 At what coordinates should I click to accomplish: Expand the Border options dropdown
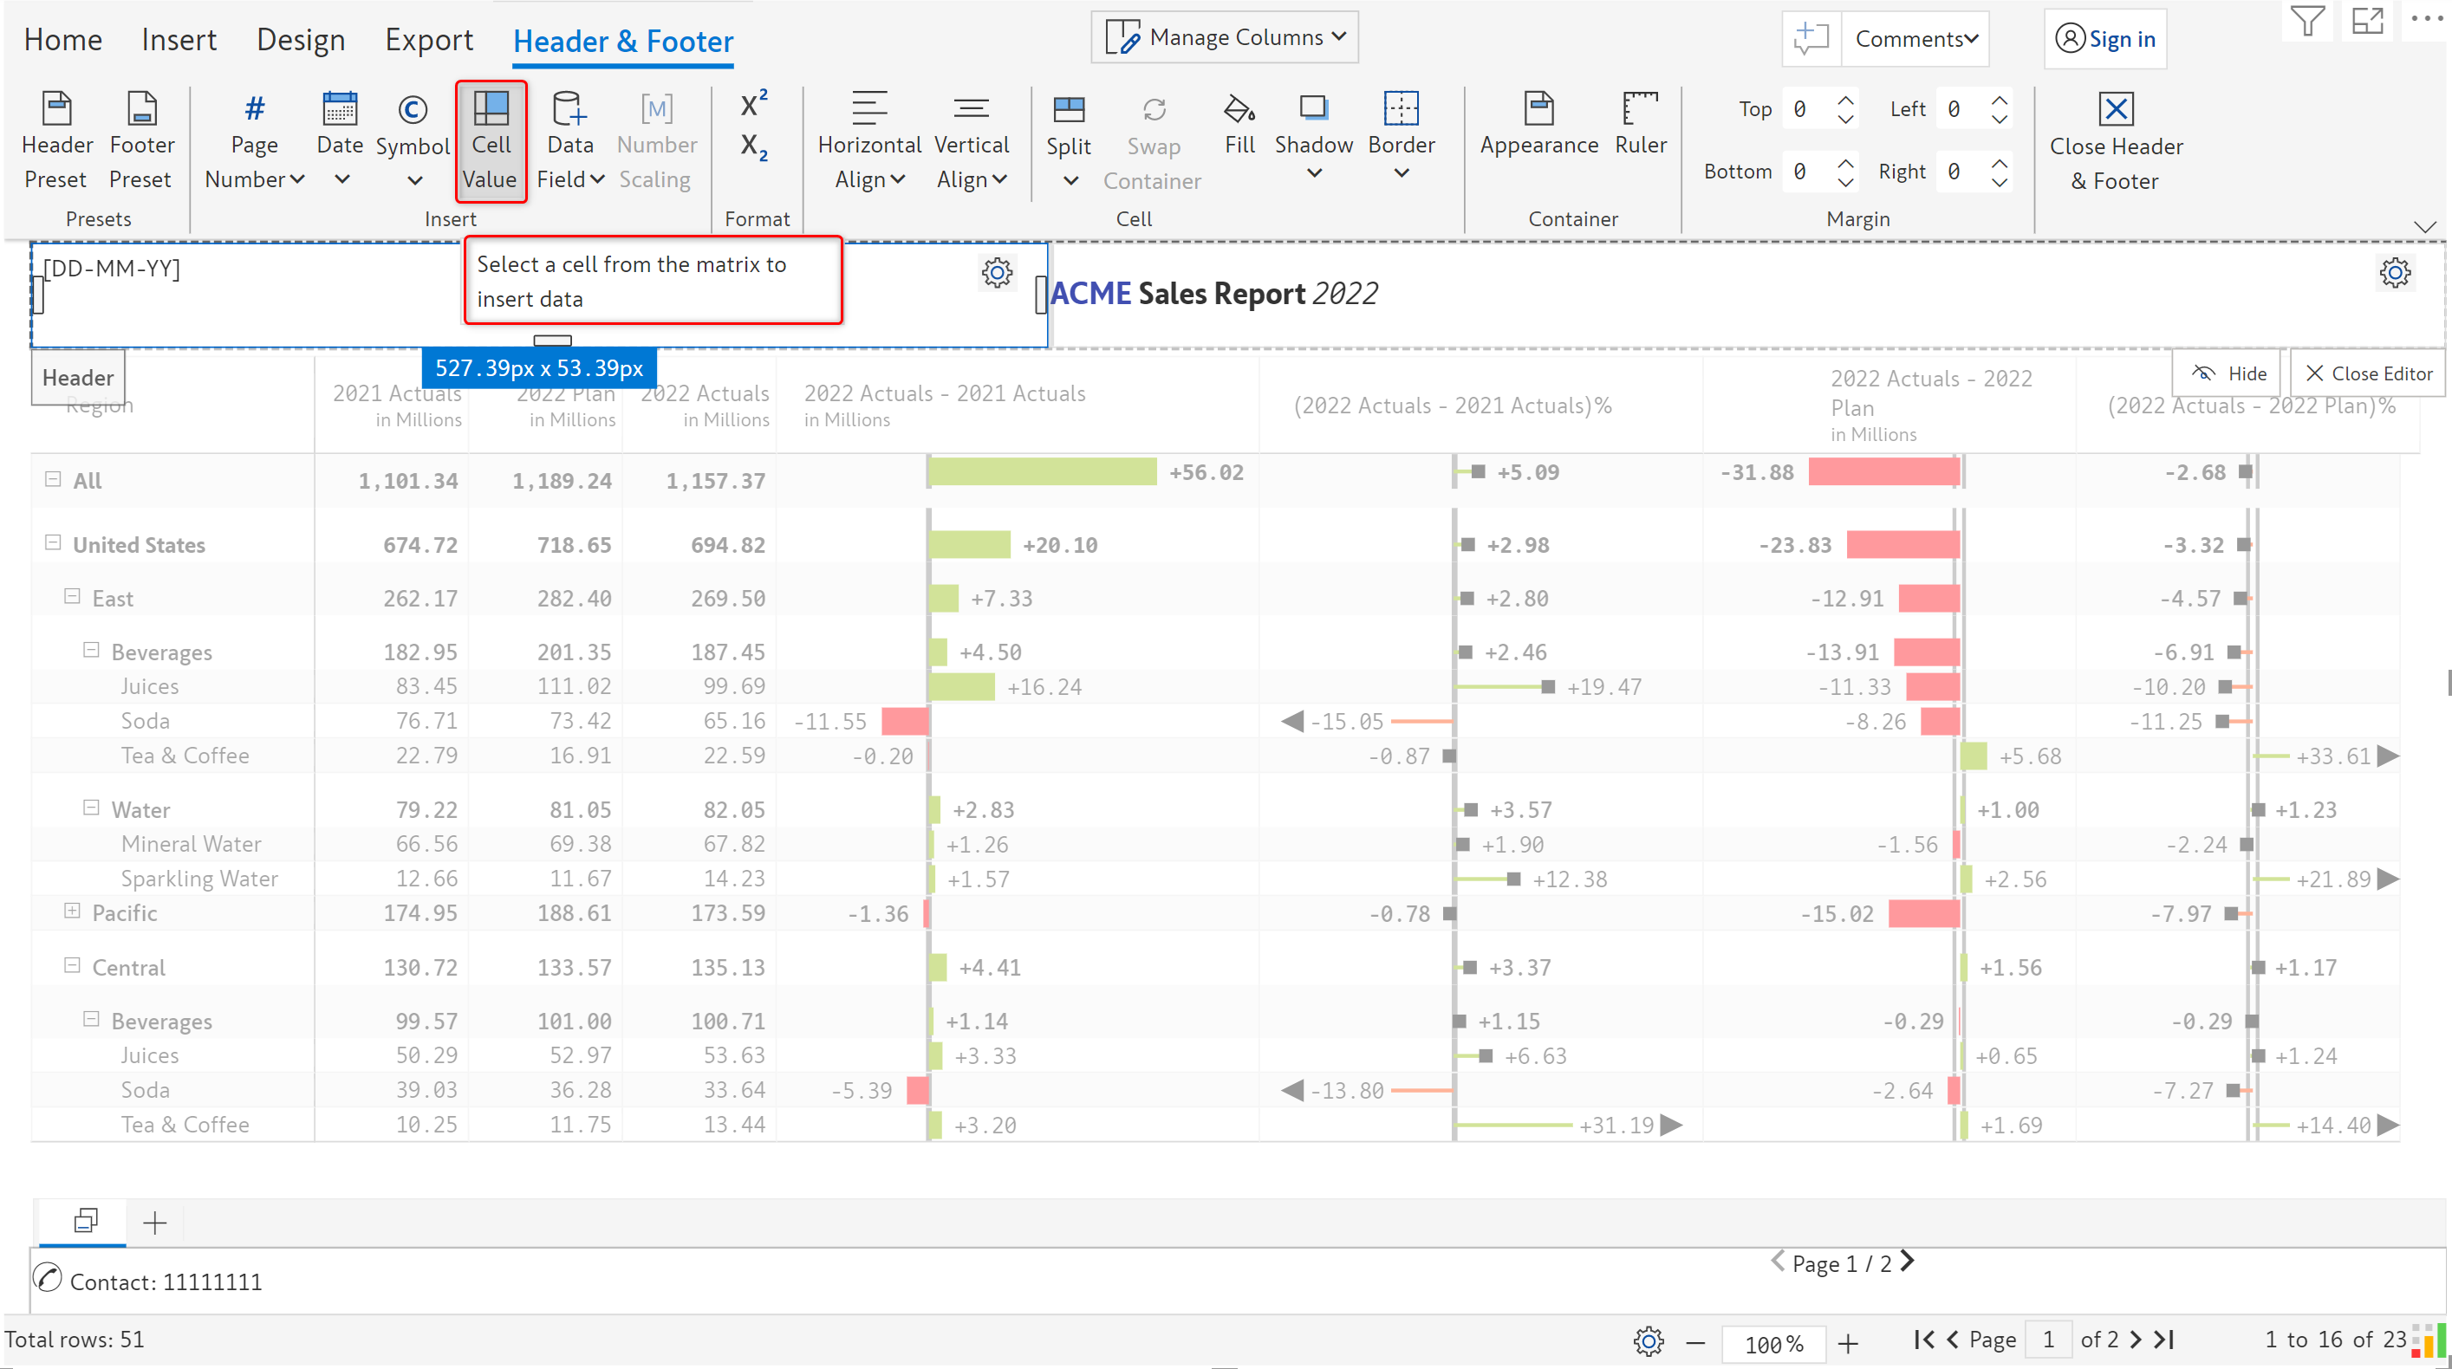(x=1400, y=173)
